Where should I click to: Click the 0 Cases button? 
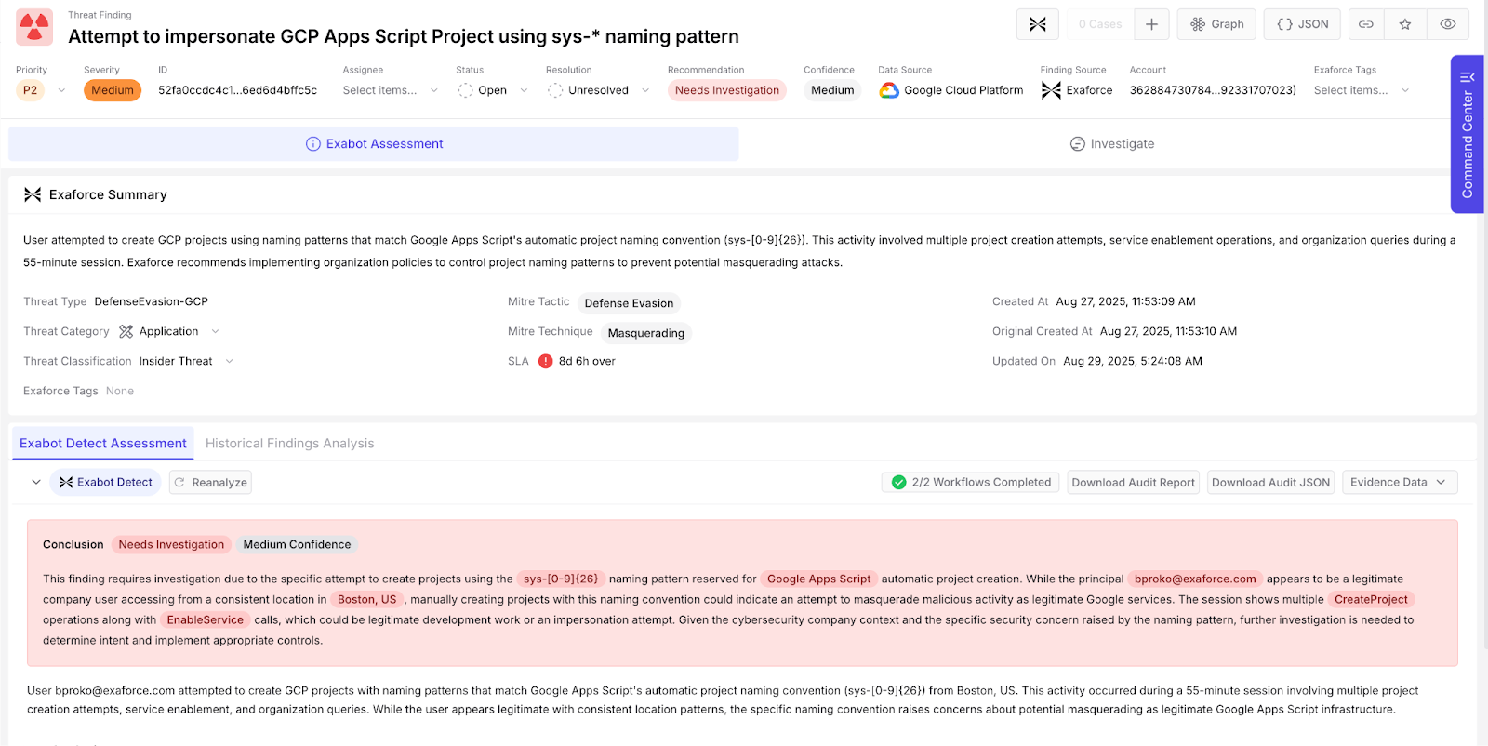tap(1099, 24)
